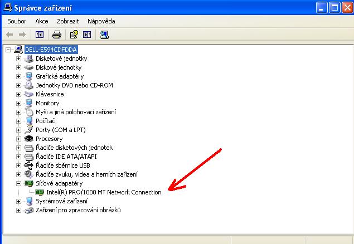This screenshot has width=354, height=244.
Task: Select Intel(R) PRO/1000 MT Network Connection
Action: tap(104, 192)
